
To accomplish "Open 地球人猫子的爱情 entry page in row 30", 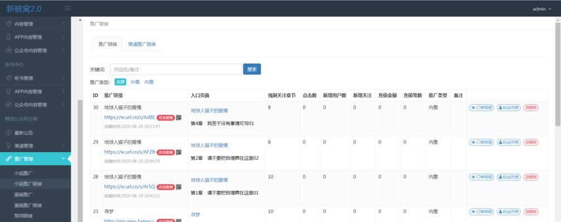I will (209, 110).
